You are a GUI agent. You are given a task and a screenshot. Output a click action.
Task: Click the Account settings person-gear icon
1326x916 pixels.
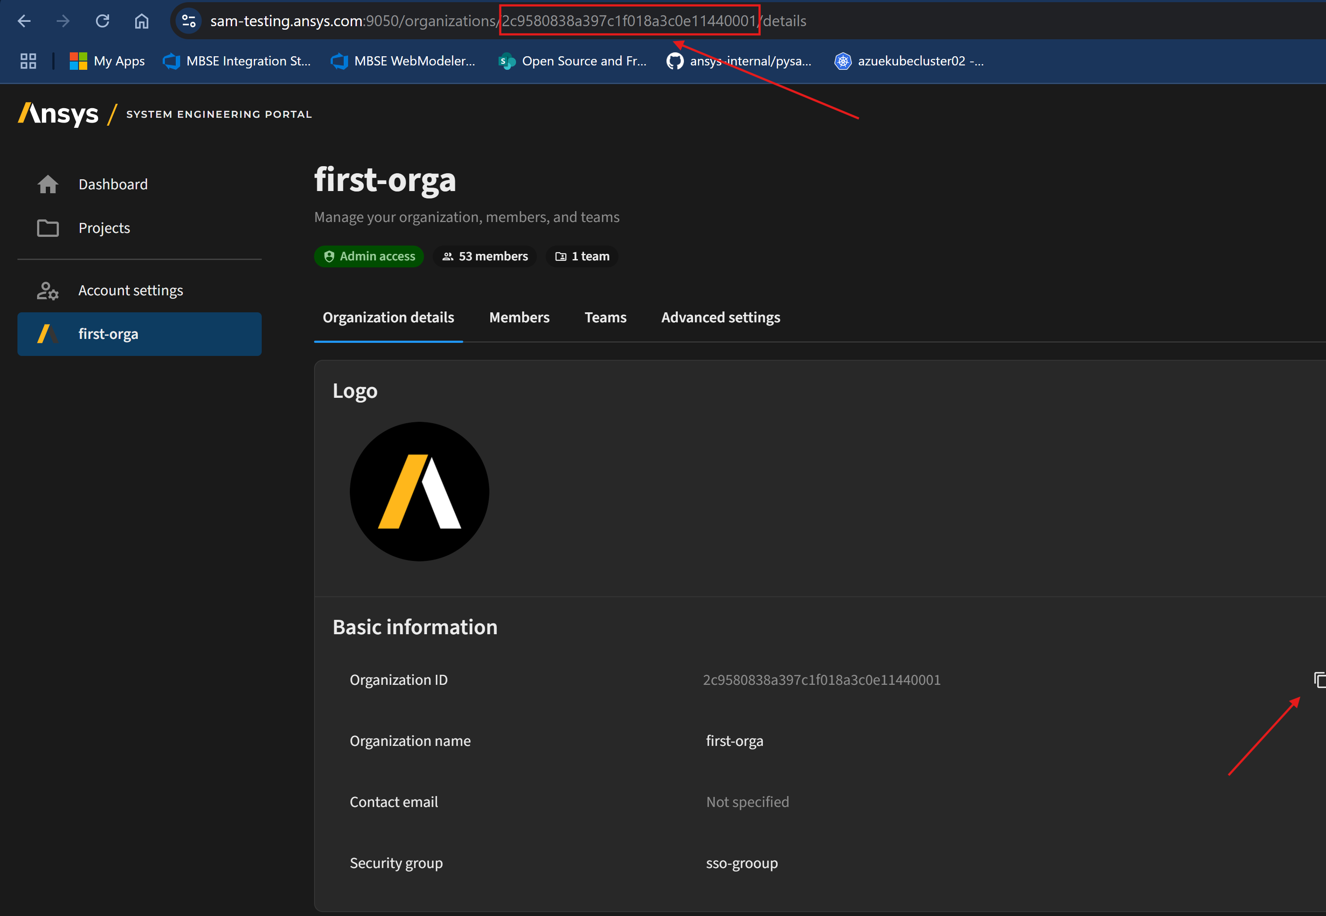(48, 291)
